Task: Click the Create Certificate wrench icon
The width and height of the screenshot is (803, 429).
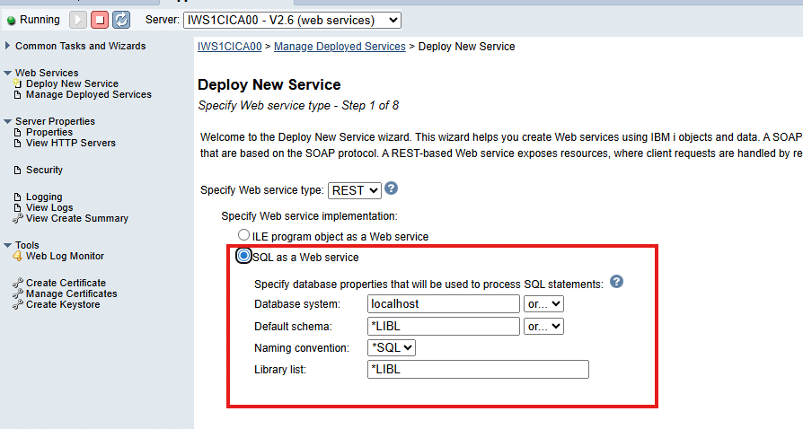Action: [18, 284]
